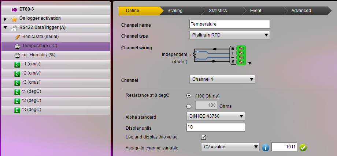This screenshot has height=156, width=337.
Task: Click the pencil icon beside SonicData (serial)
Action: (x=17, y=37)
